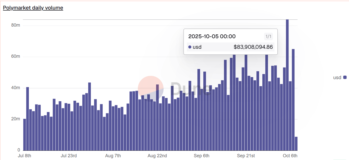The image size is (349, 160).
Task: Select the Jul 23rd x-axis label
Action: 69,156
